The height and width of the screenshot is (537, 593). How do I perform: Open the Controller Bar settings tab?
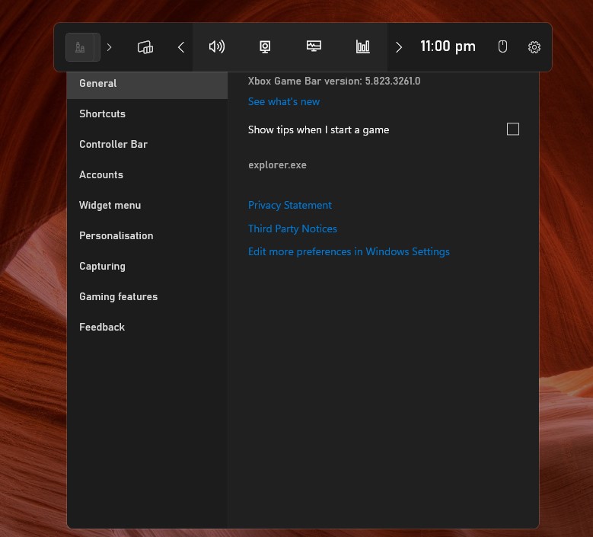(147, 144)
